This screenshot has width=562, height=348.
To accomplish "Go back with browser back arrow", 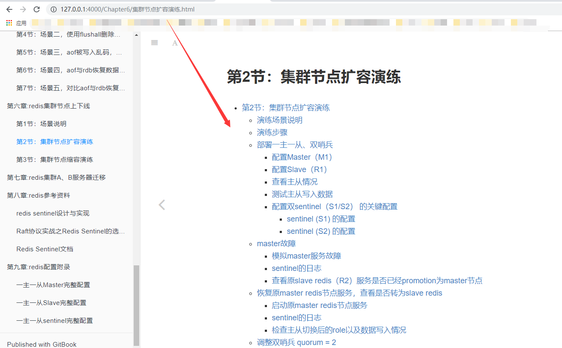I will tap(9, 9).
